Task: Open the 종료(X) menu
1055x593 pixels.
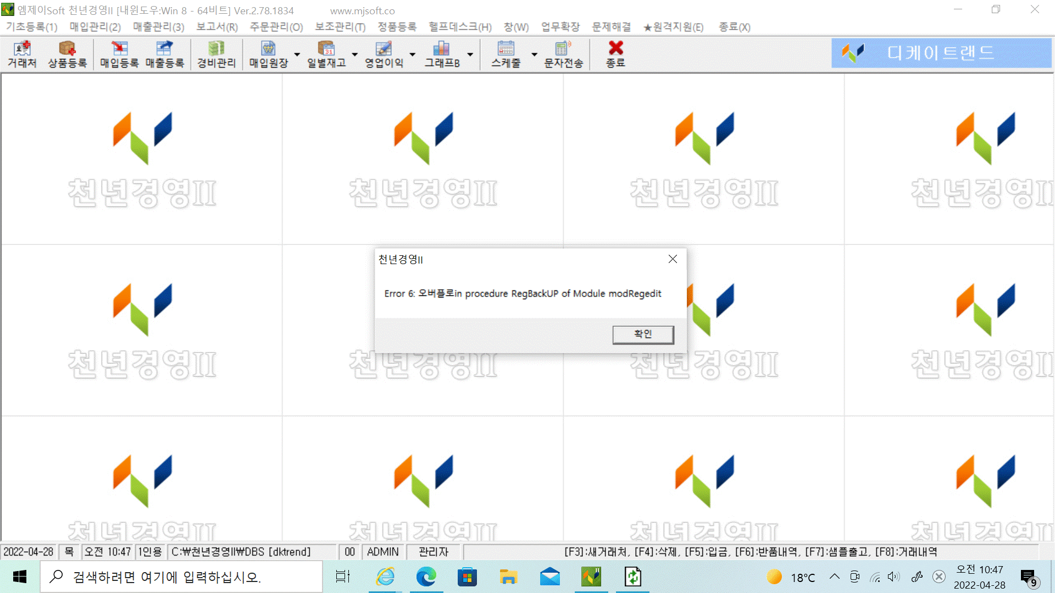Action: coord(735,27)
